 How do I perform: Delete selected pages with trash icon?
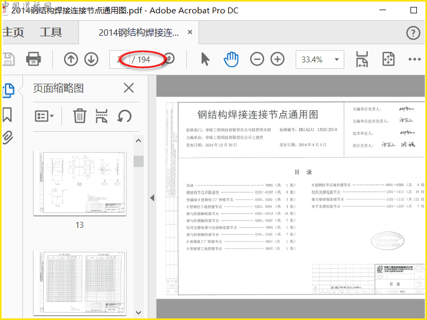point(80,116)
